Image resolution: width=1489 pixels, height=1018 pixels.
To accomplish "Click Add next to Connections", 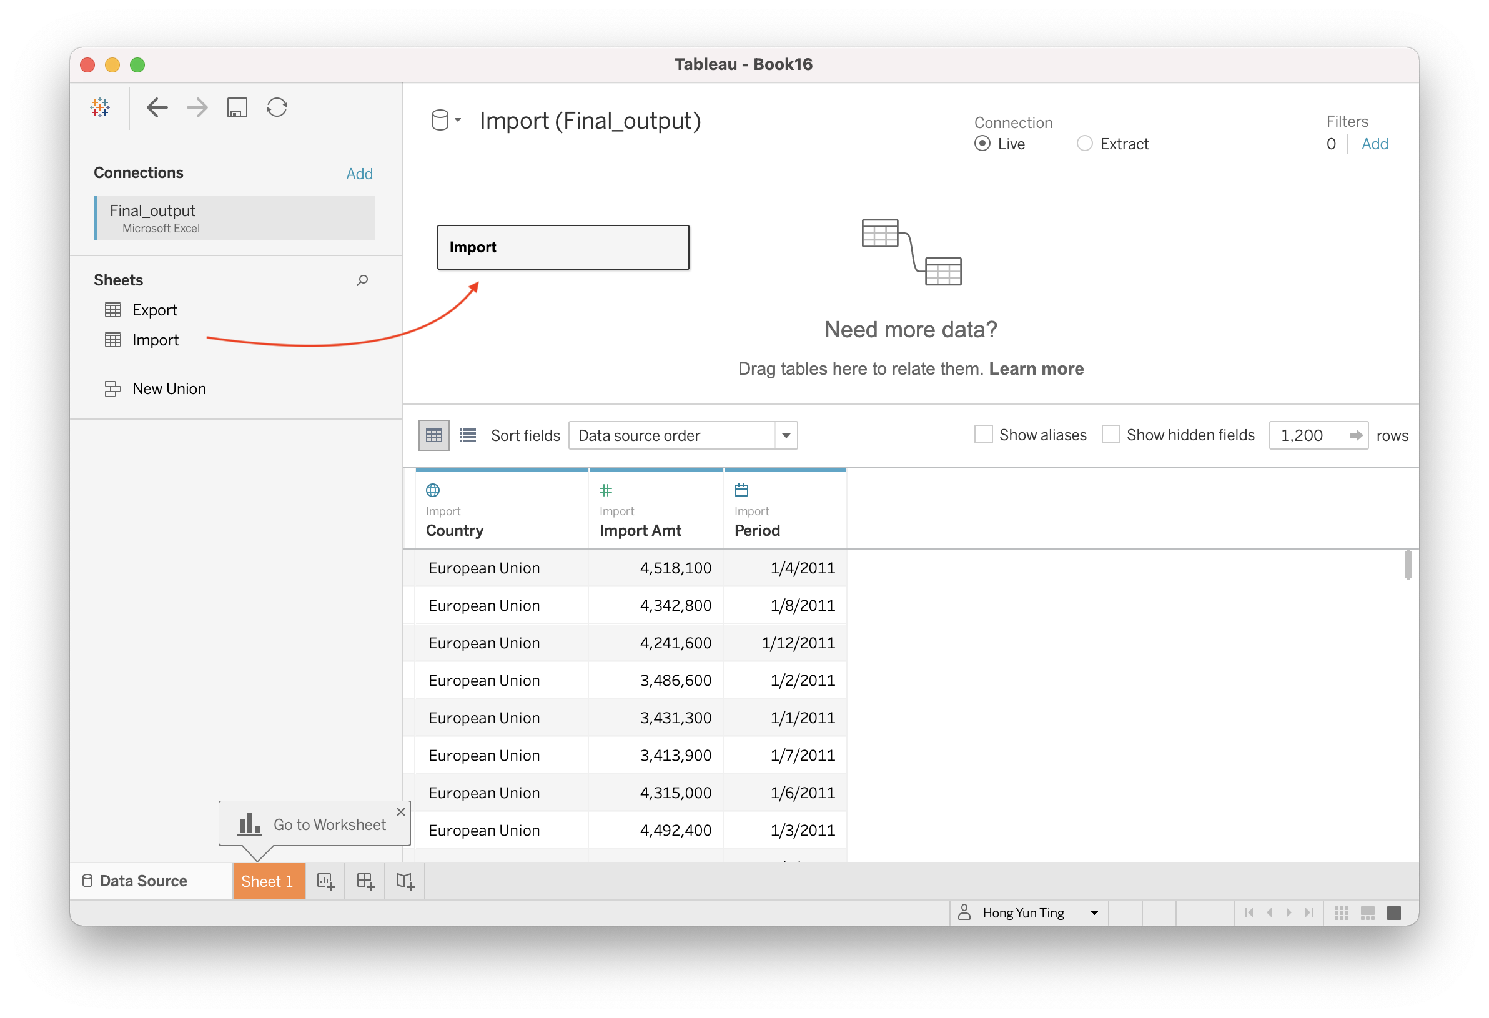I will tap(359, 174).
